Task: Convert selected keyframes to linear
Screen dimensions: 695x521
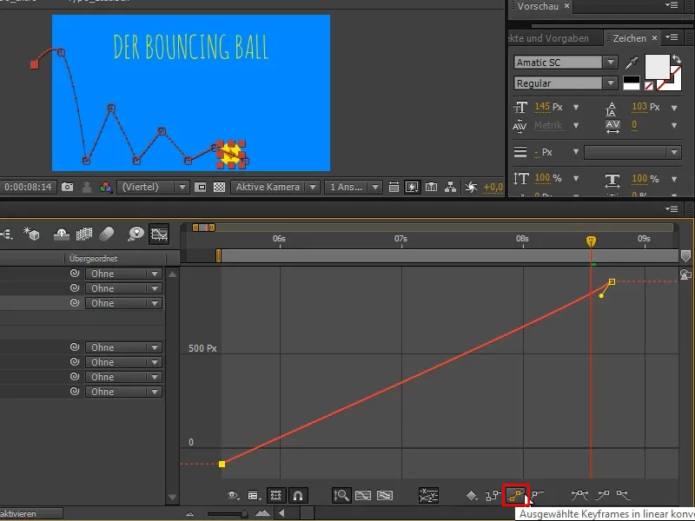Action: click(516, 495)
